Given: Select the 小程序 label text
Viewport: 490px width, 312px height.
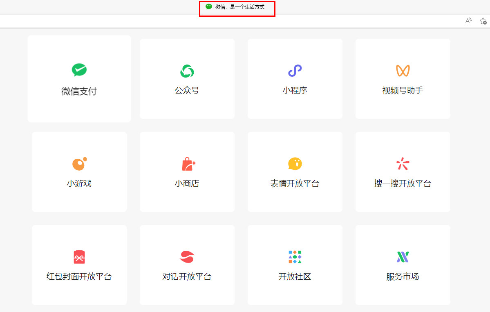Looking at the screenshot, I should [x=295, y=90].
